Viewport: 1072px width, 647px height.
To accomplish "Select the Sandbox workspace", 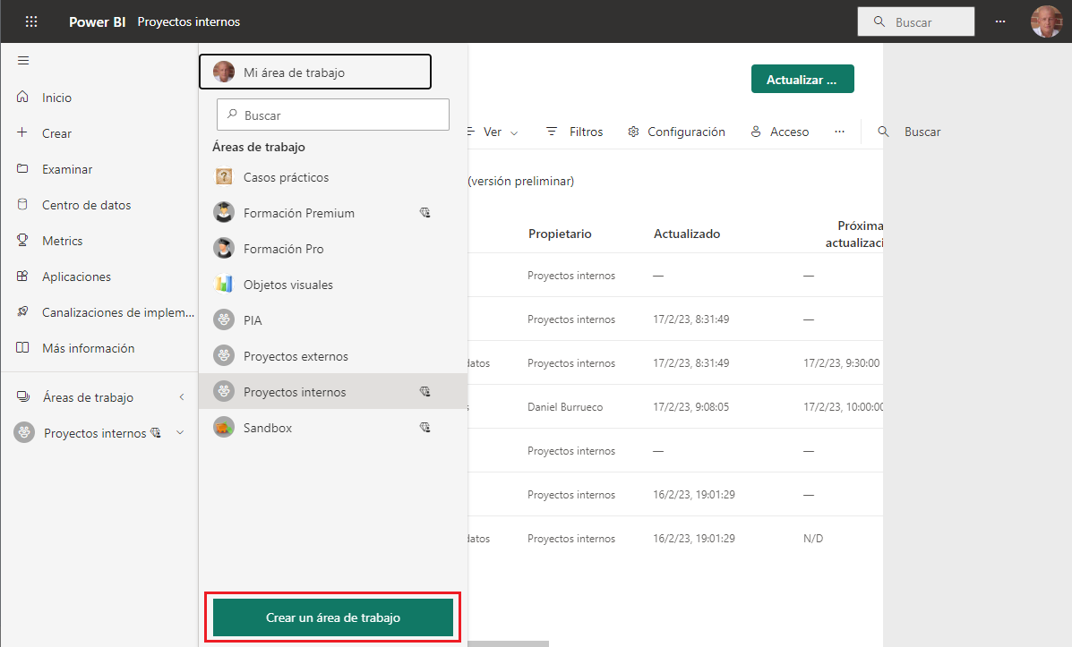I will pyautogui.click(x=268, y=428).
